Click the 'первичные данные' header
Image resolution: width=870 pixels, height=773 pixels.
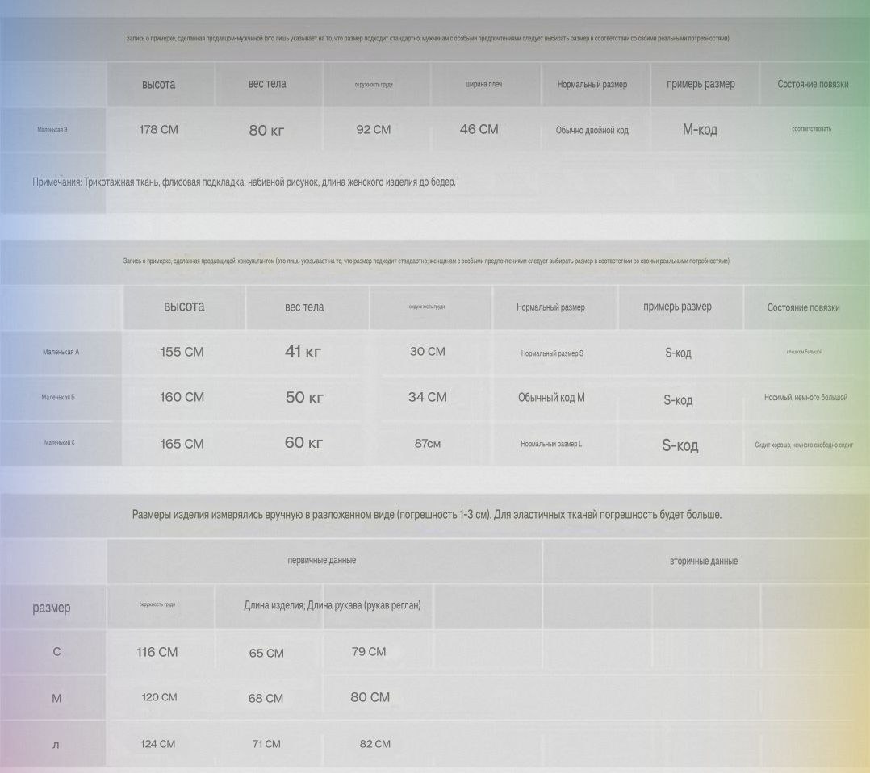(321, 560)
